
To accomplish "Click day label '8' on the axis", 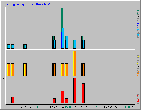I will [38, 107].
